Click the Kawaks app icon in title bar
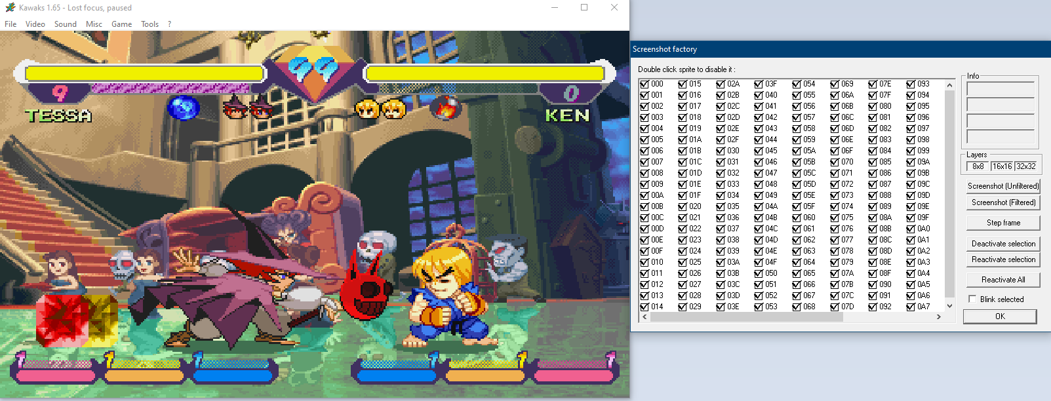 10,8
